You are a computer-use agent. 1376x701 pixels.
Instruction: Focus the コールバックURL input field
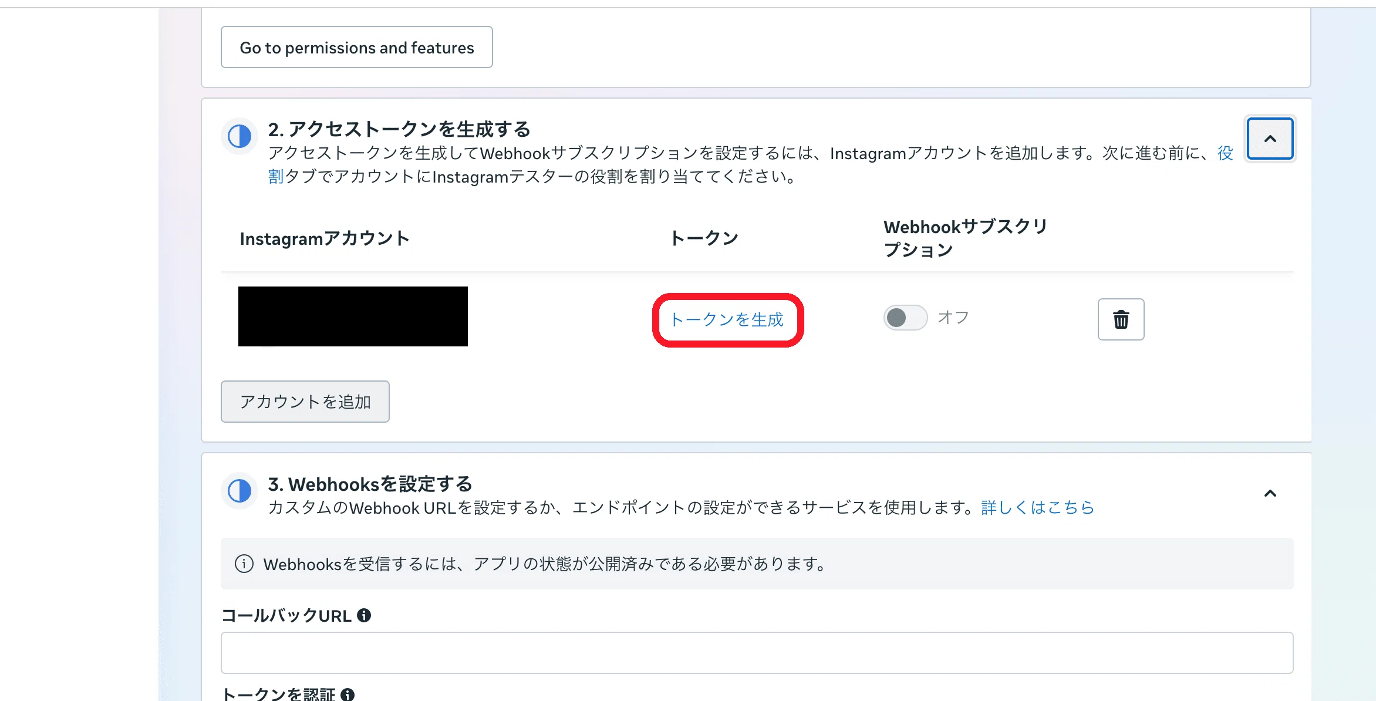(x=757, y=653)
